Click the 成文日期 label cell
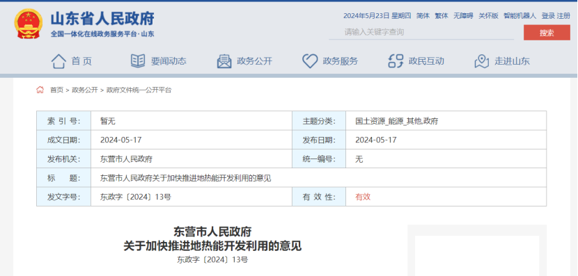The image size is (578, 276). click(63, 140)
